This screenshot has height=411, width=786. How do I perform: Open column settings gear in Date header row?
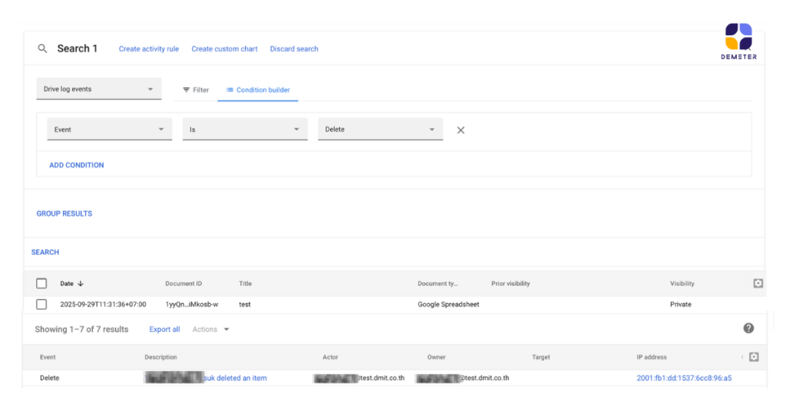click(758, 284)
